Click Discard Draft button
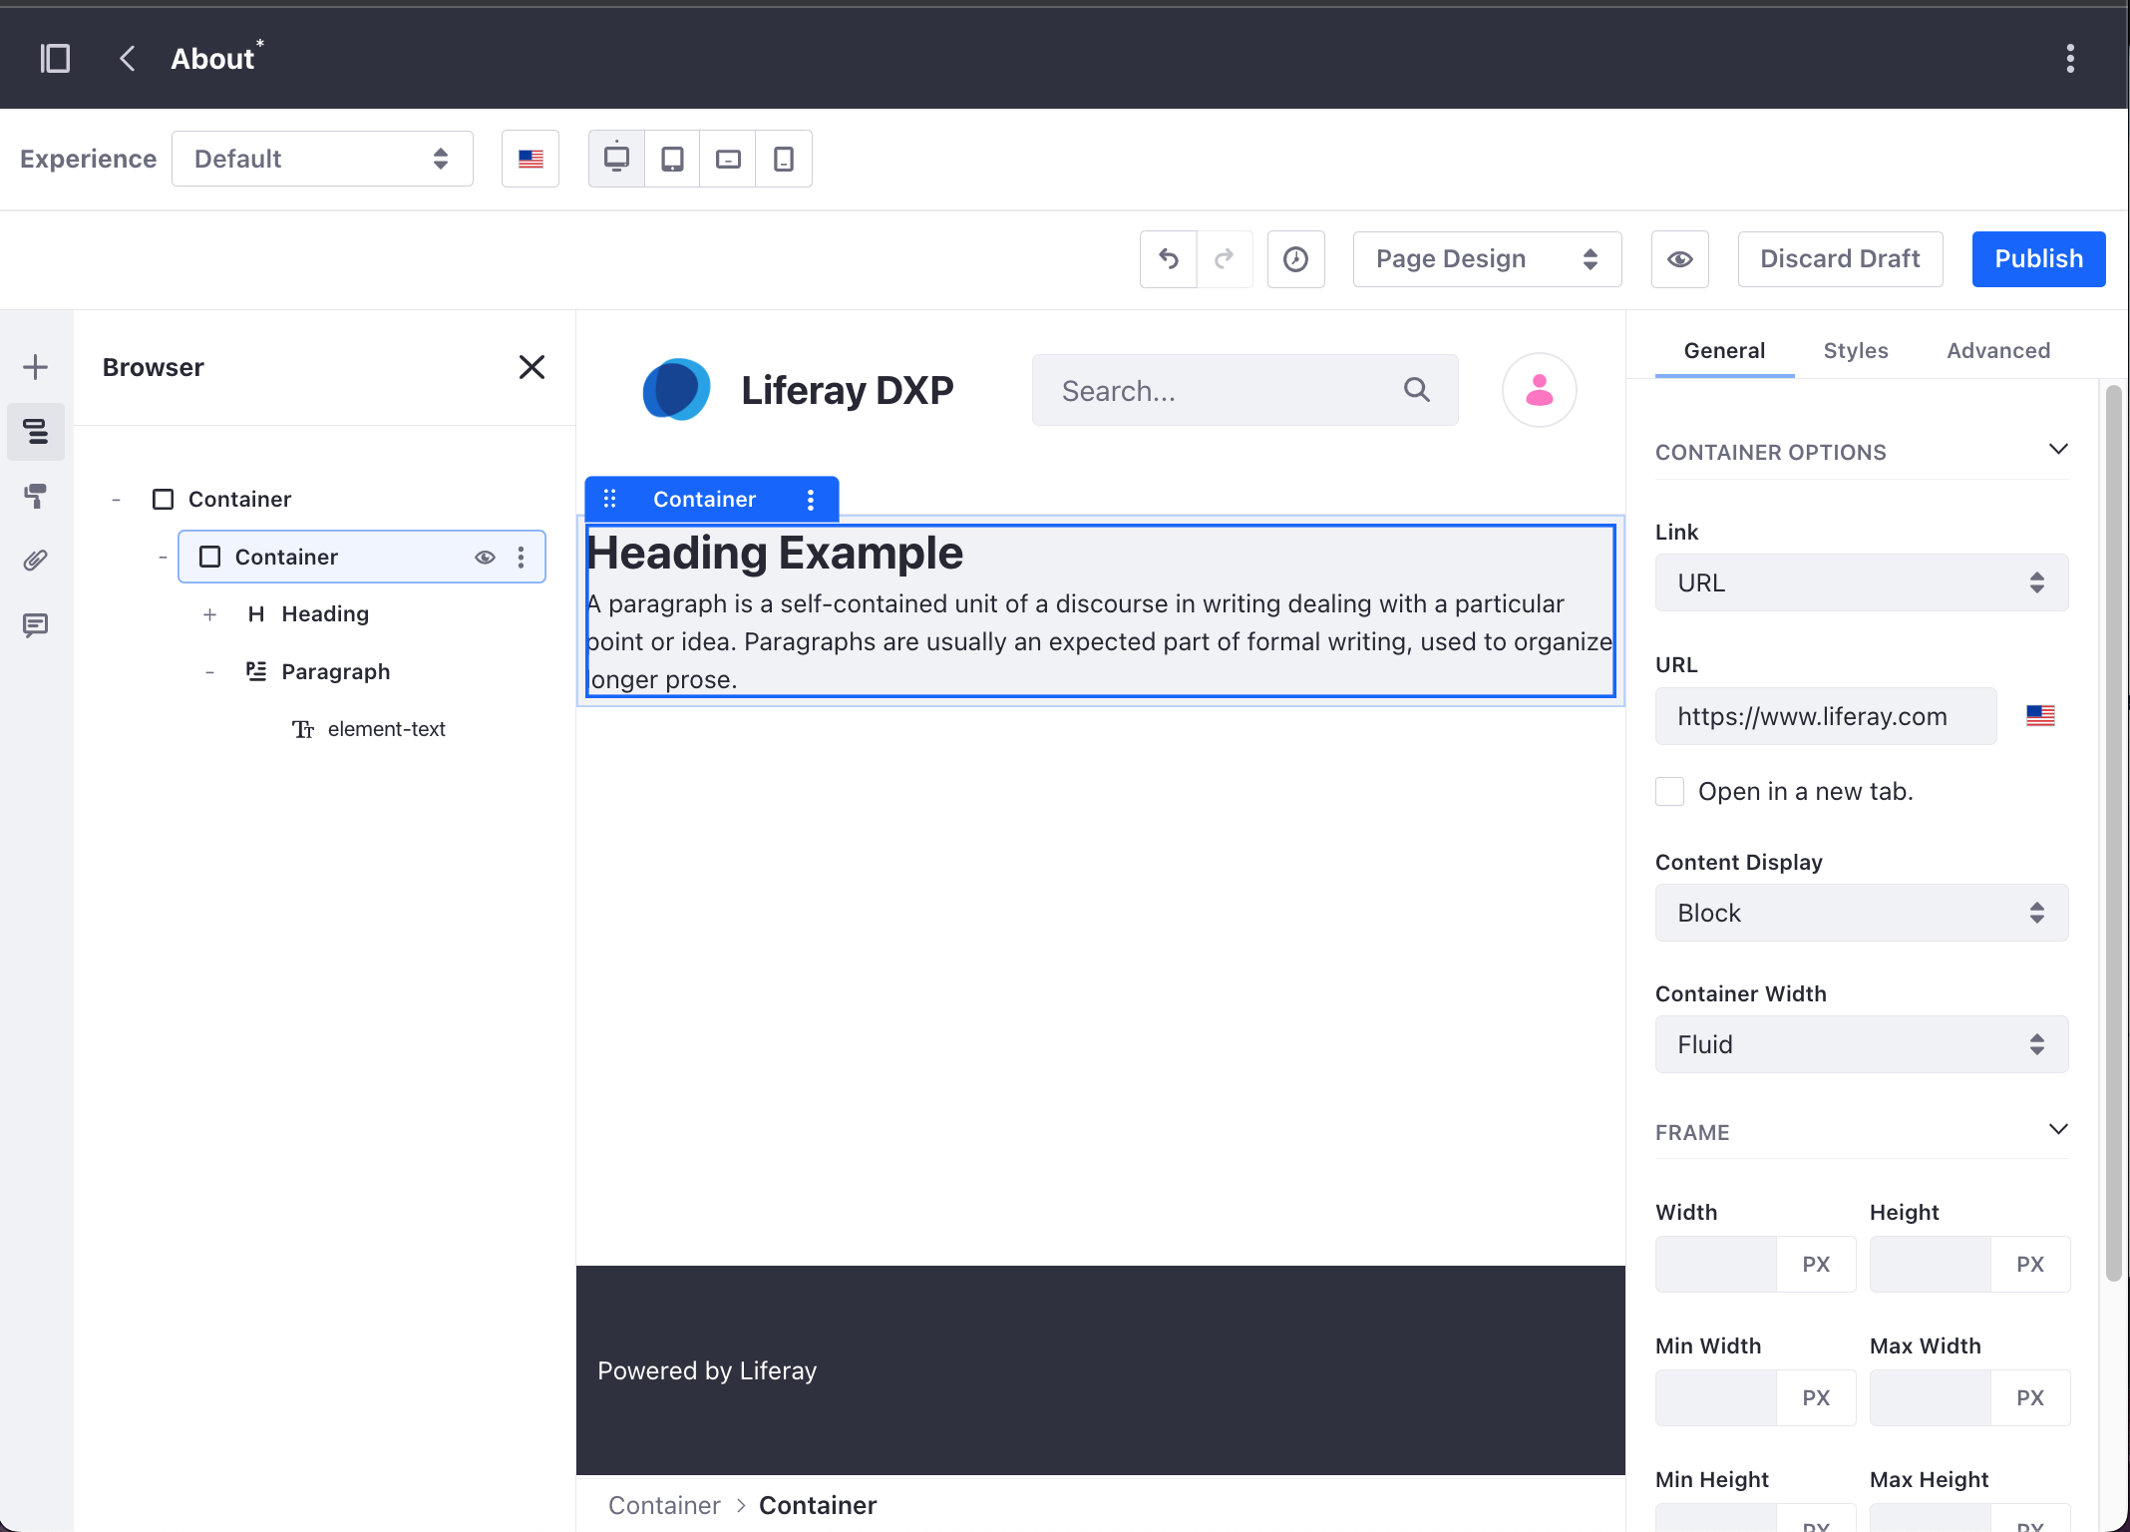 click(1839, 256)
